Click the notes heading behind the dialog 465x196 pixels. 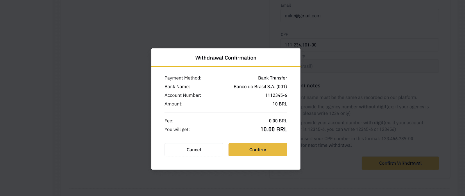(310, 86)
